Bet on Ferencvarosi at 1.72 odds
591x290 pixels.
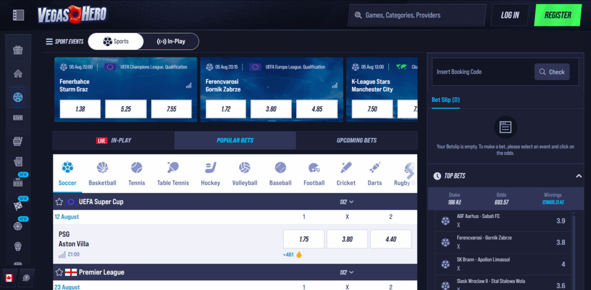(x=226, y=109)
